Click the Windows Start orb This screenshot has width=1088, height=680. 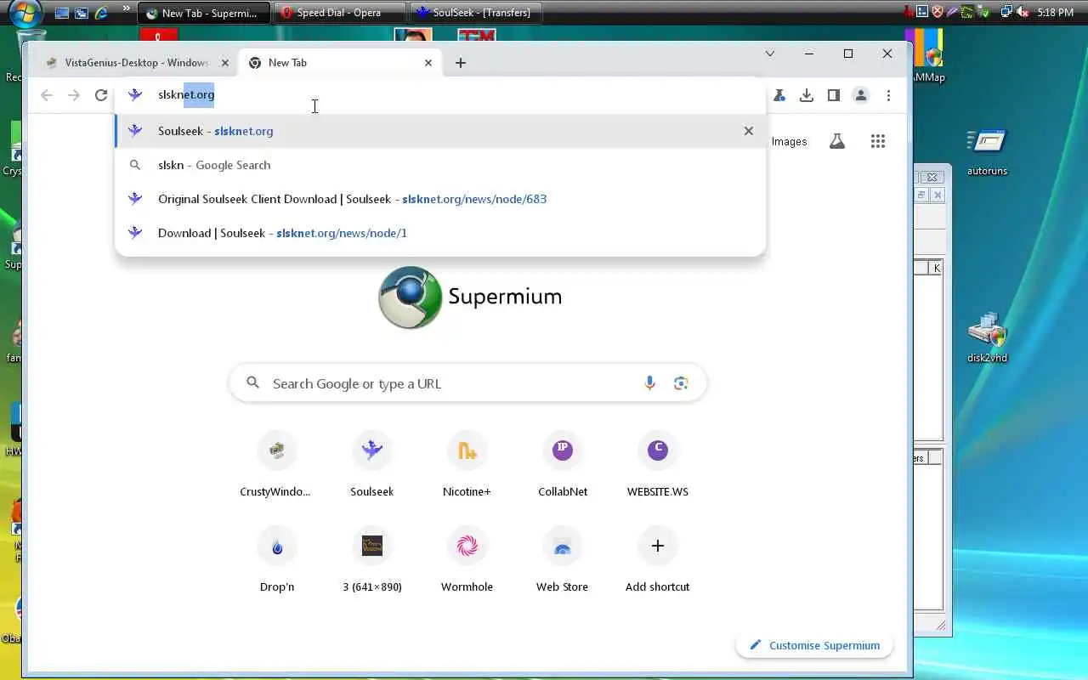[24, 12]
